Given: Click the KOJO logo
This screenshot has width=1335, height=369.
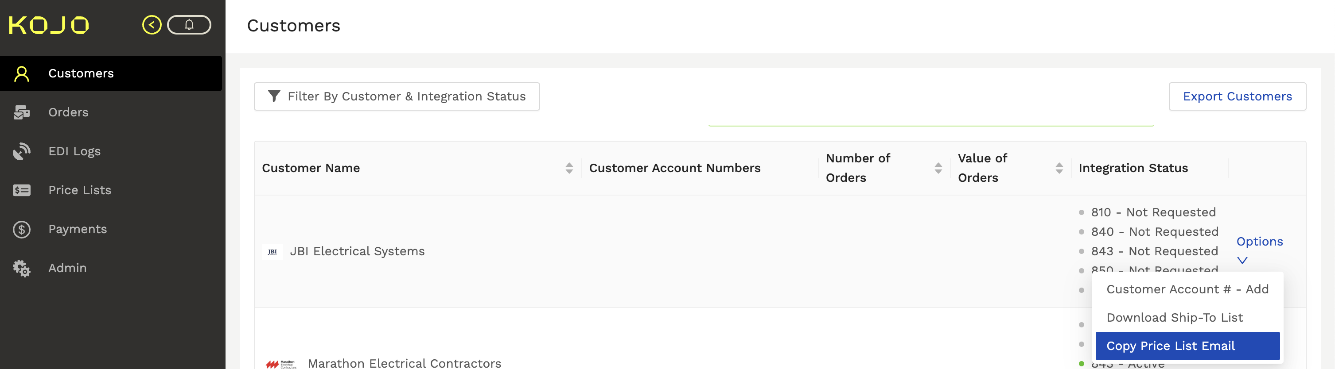Looking at the screenshot, I should coord(49,25).
